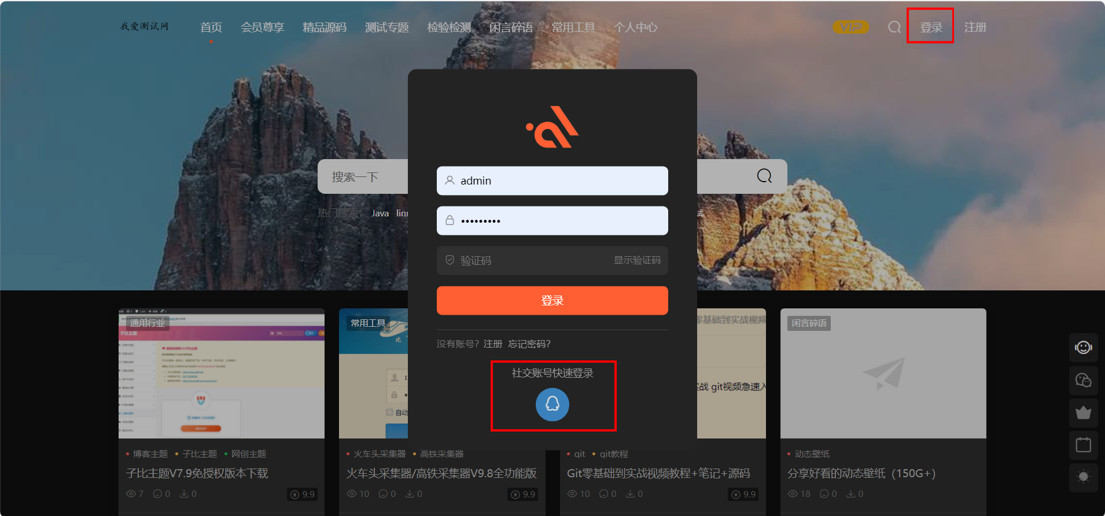Click the site logo 我爱测试网
This screenshot has width=1105, height=516.
(x=145, y=27)
